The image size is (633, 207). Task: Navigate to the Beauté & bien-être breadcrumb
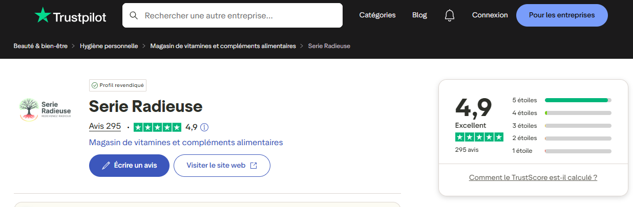coord(40,46)
